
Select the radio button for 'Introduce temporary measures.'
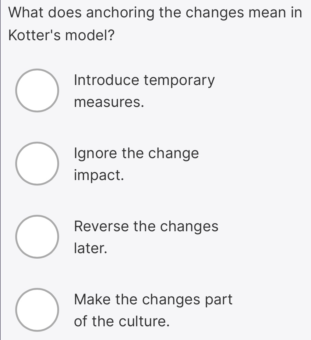pyautogui.click(x=37, y=90)
